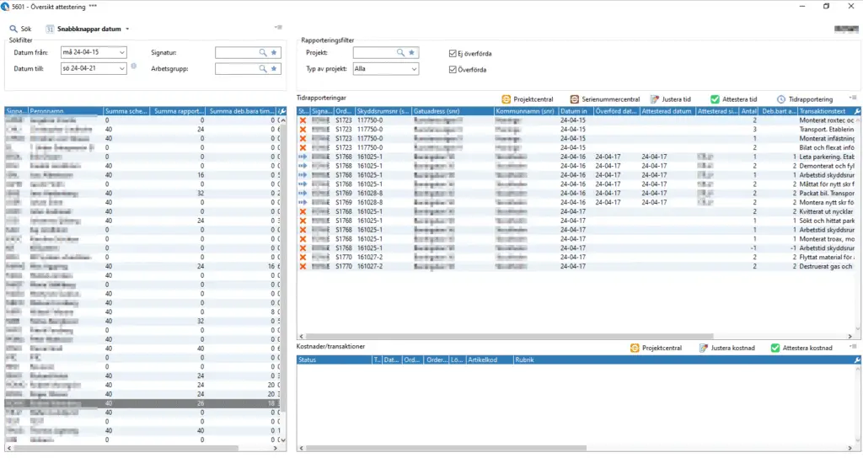The height and width of the screenshot is (463, 863).
Task: Click the Datum in column header
Action: tap(575, 111)
